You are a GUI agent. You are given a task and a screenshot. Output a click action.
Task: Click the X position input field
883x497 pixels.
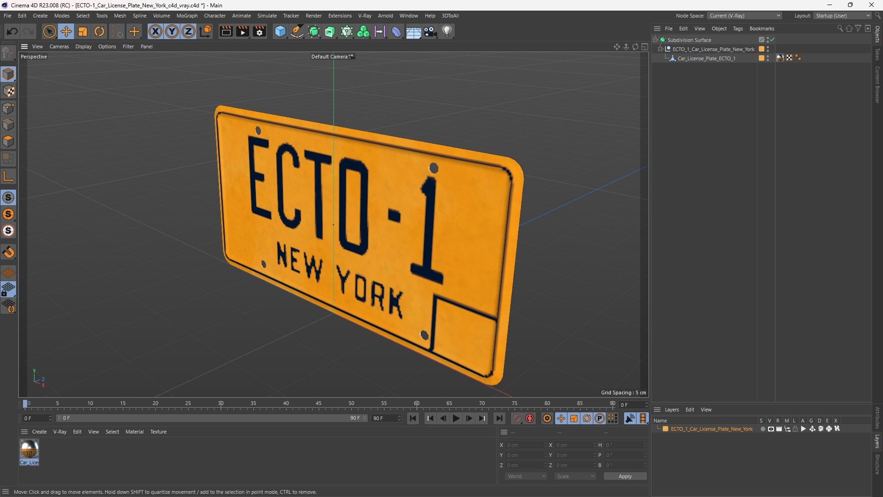click(x=526, y=445)
